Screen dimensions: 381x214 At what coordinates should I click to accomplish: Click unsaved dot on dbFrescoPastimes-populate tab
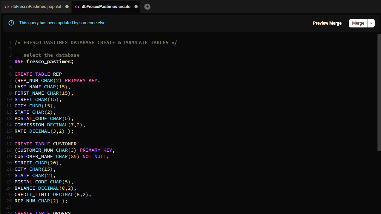(67, 7)
